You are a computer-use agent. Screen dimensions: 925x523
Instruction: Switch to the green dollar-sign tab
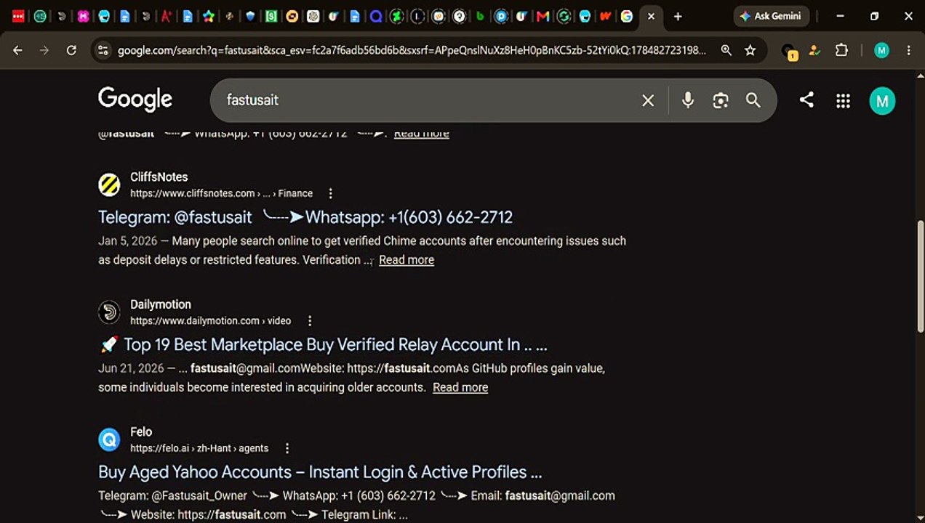point(271,16)
